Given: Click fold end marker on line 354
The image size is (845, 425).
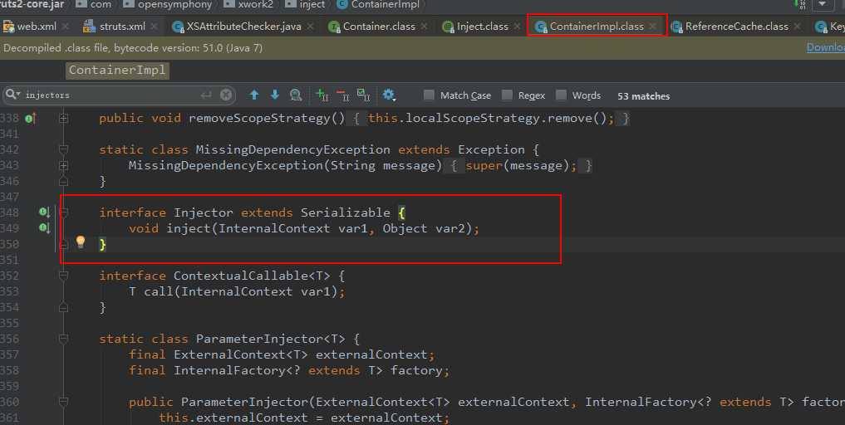Looking at the screenshot, I should click(64, 307).
